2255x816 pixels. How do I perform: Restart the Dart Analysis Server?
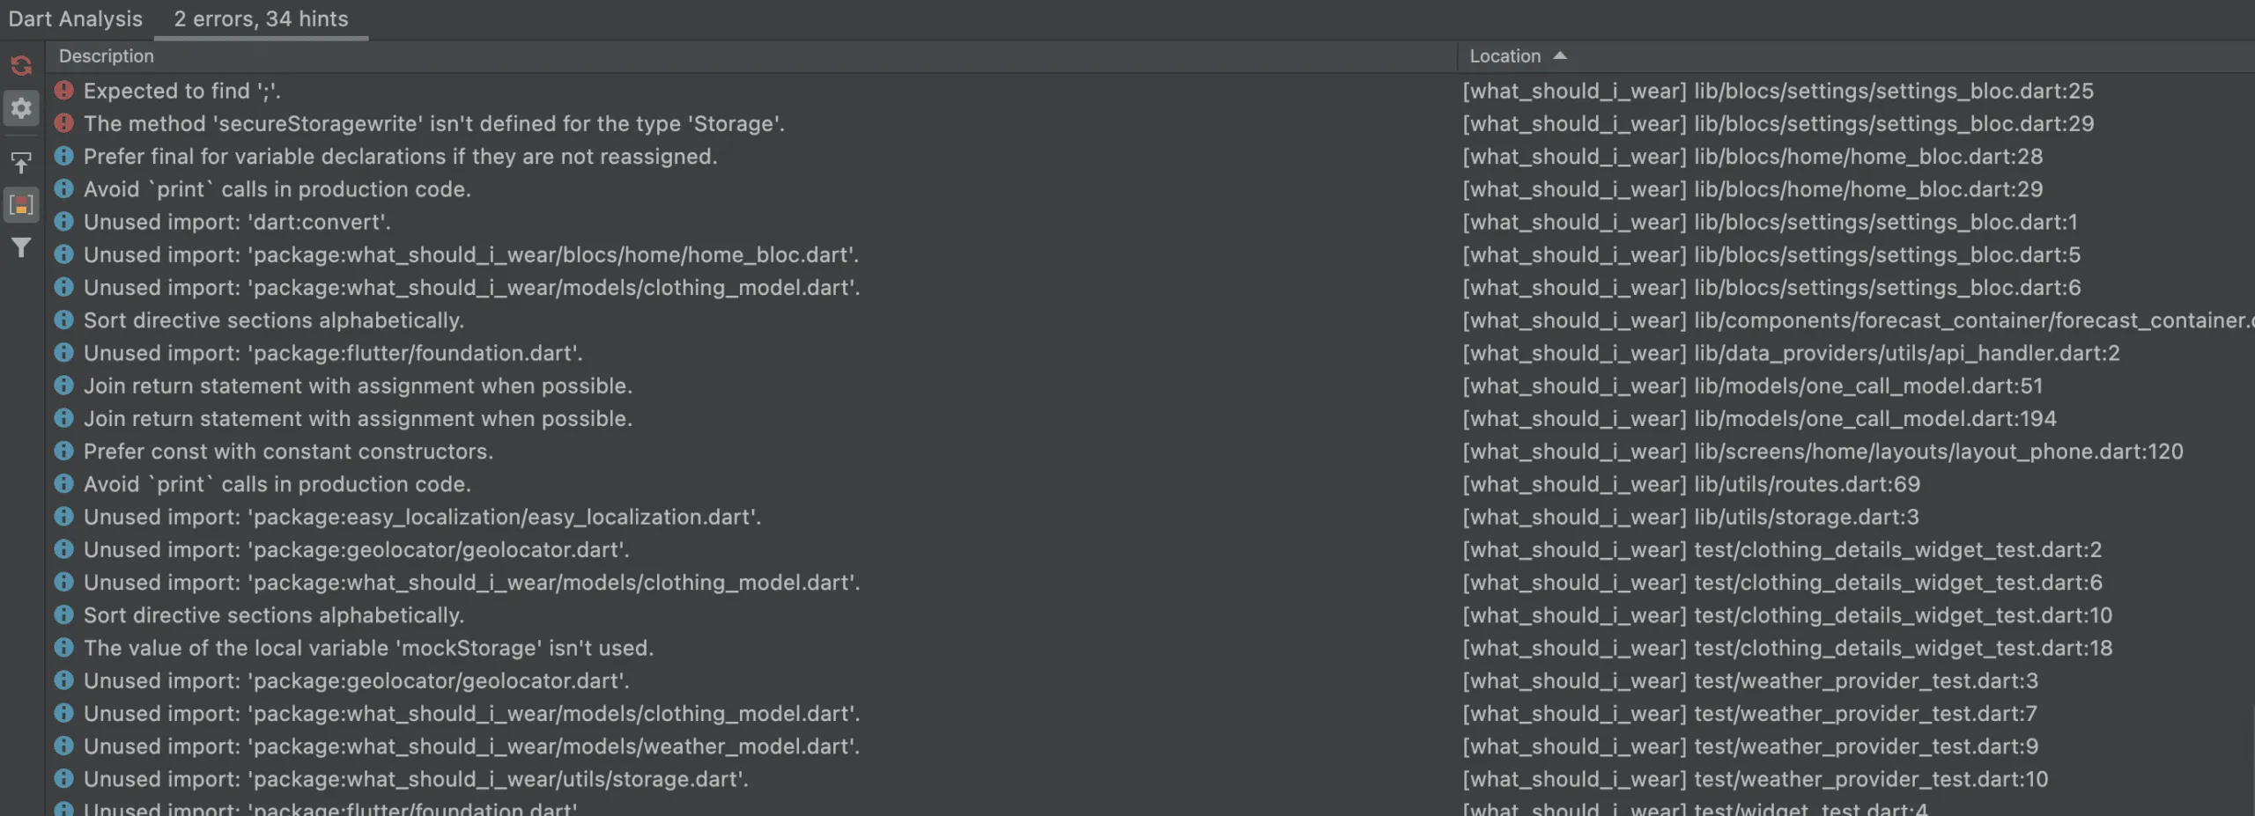21,66
